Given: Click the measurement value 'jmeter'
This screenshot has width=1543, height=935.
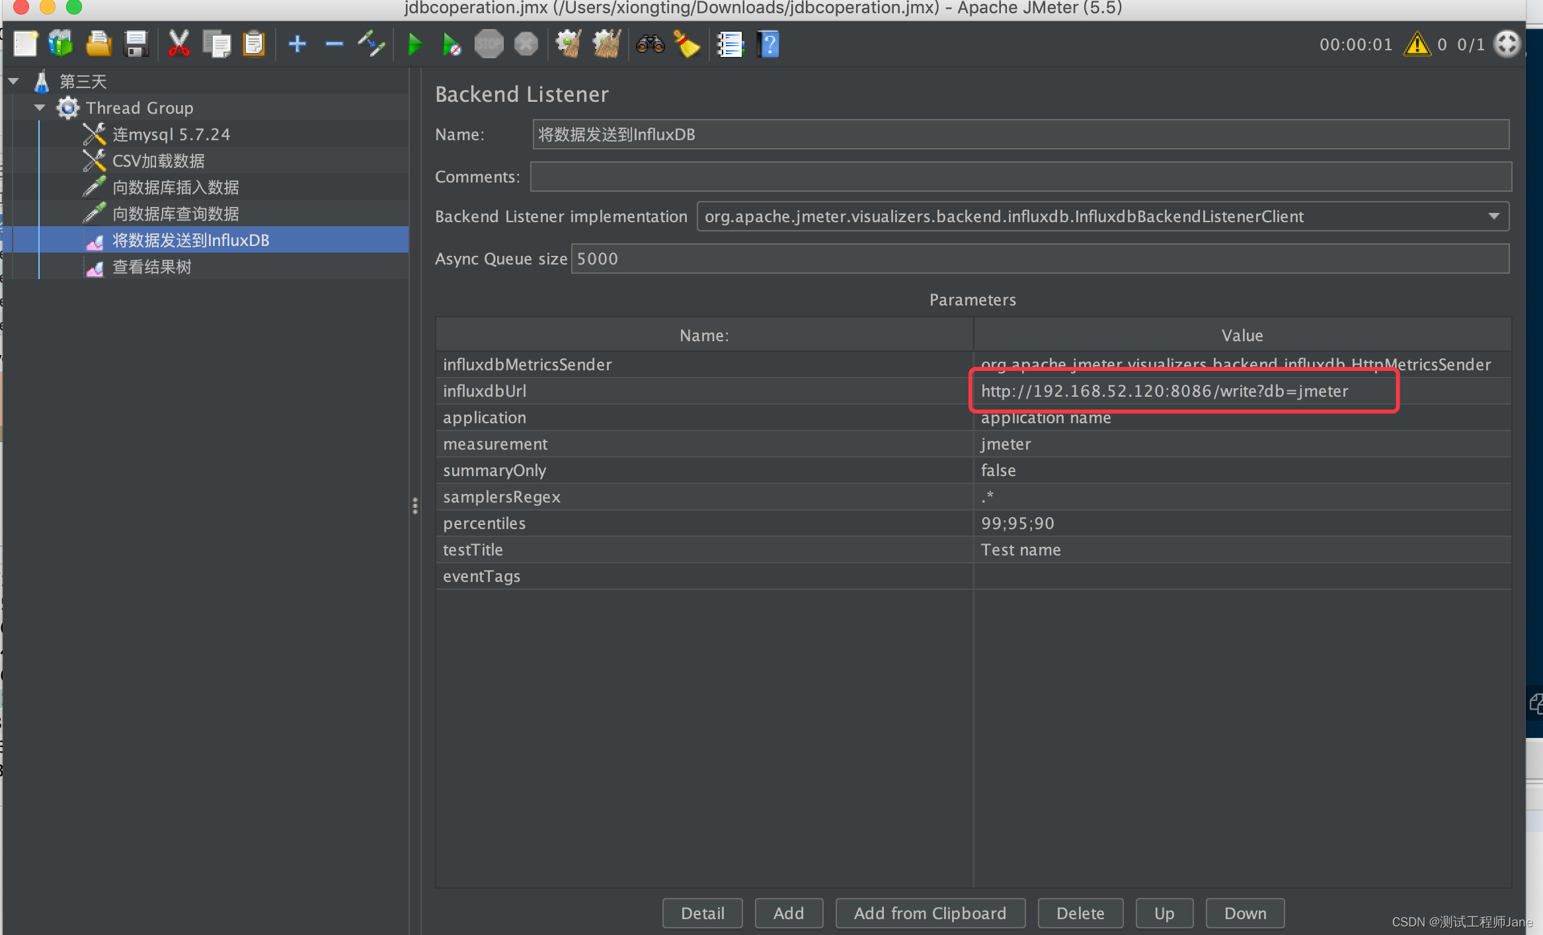Looking at the screenshot, I should [1242, 444].
